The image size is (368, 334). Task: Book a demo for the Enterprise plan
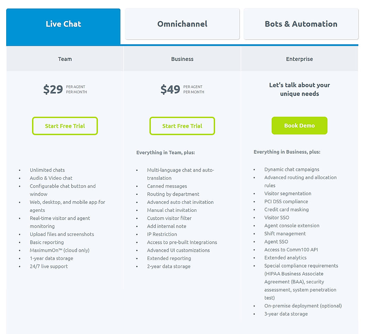[299, 125]
